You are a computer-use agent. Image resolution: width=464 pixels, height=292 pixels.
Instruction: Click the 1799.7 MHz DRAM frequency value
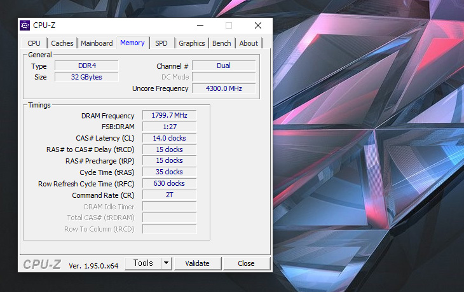[169, 115]
